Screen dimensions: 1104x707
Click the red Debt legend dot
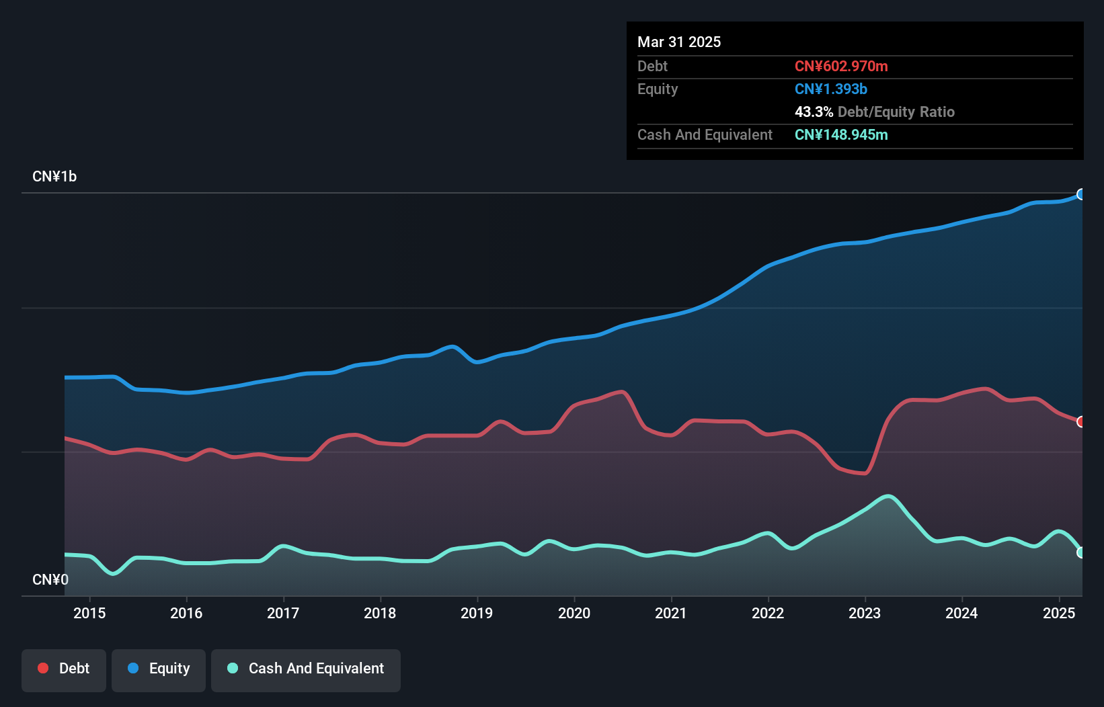click(43, 668)
